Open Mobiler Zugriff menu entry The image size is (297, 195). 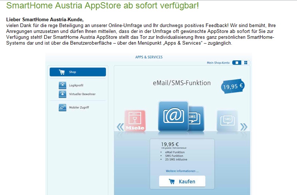tap(79, 107)
